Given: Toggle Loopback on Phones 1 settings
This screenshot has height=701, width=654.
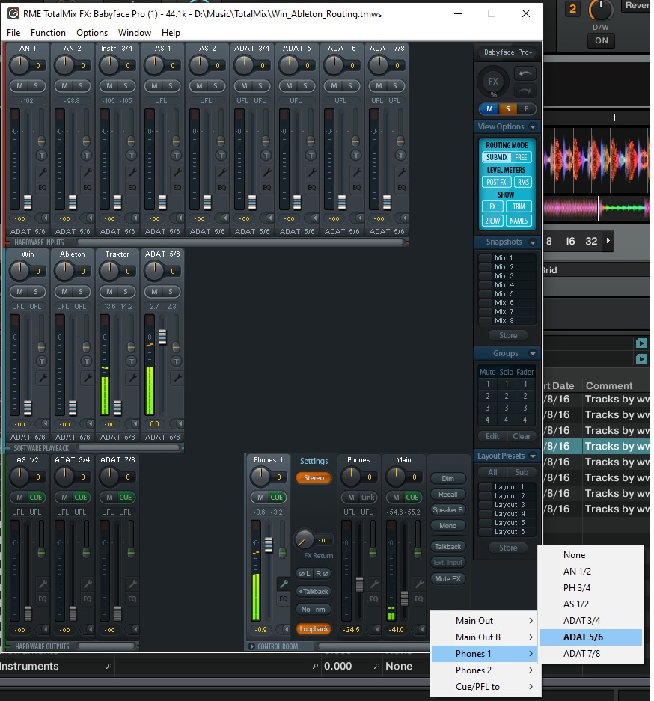Looking at the screenshot, I should pyautogui.click(x=314, y=629).
